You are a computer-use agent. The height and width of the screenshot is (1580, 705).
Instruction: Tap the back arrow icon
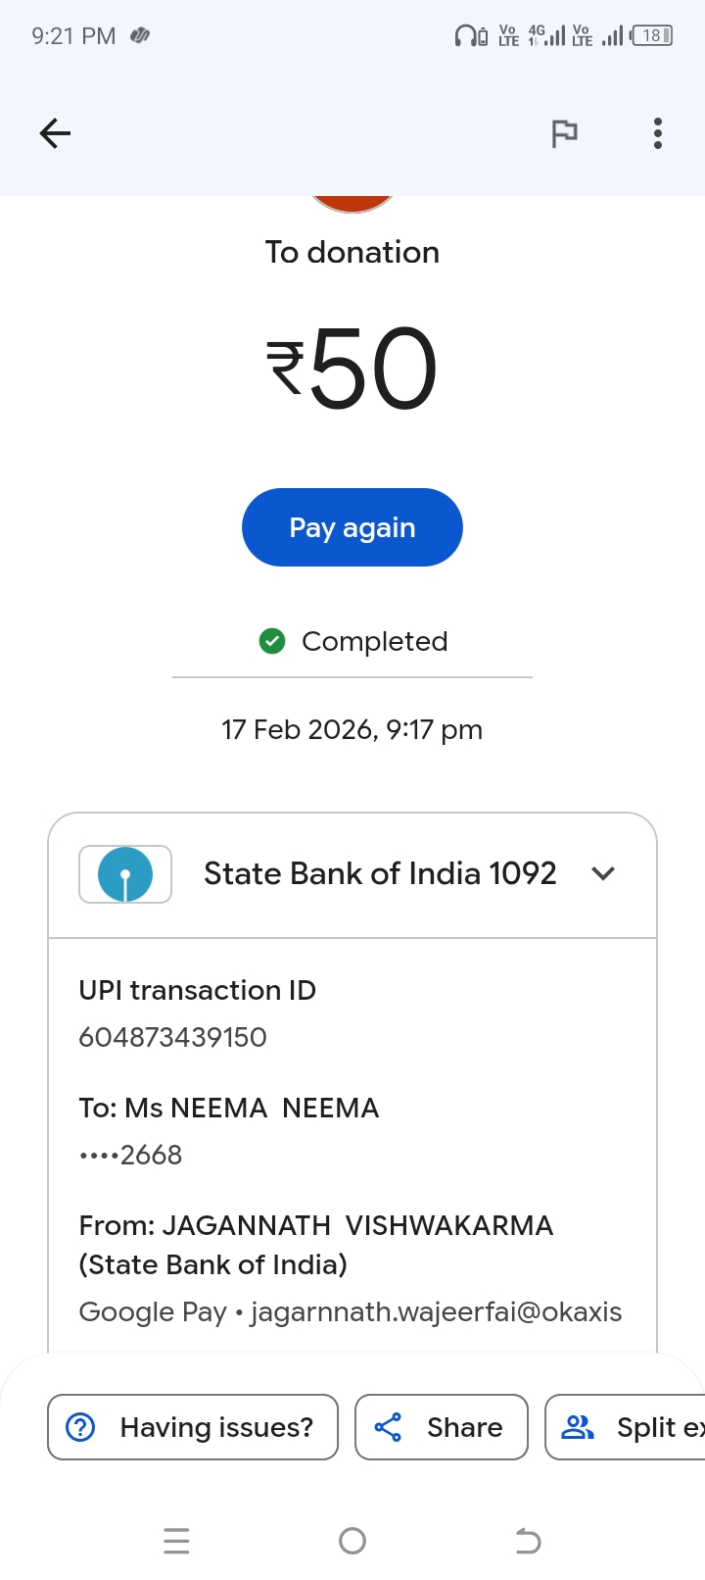click(x=55, y=133)
